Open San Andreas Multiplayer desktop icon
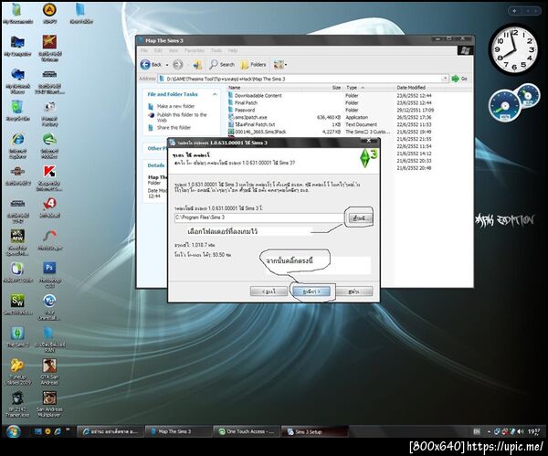This screenshot has width=548, height=456. point(49,404)
